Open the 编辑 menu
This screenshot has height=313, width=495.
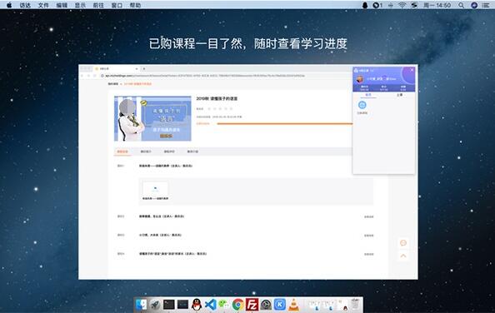pos(62,5)
